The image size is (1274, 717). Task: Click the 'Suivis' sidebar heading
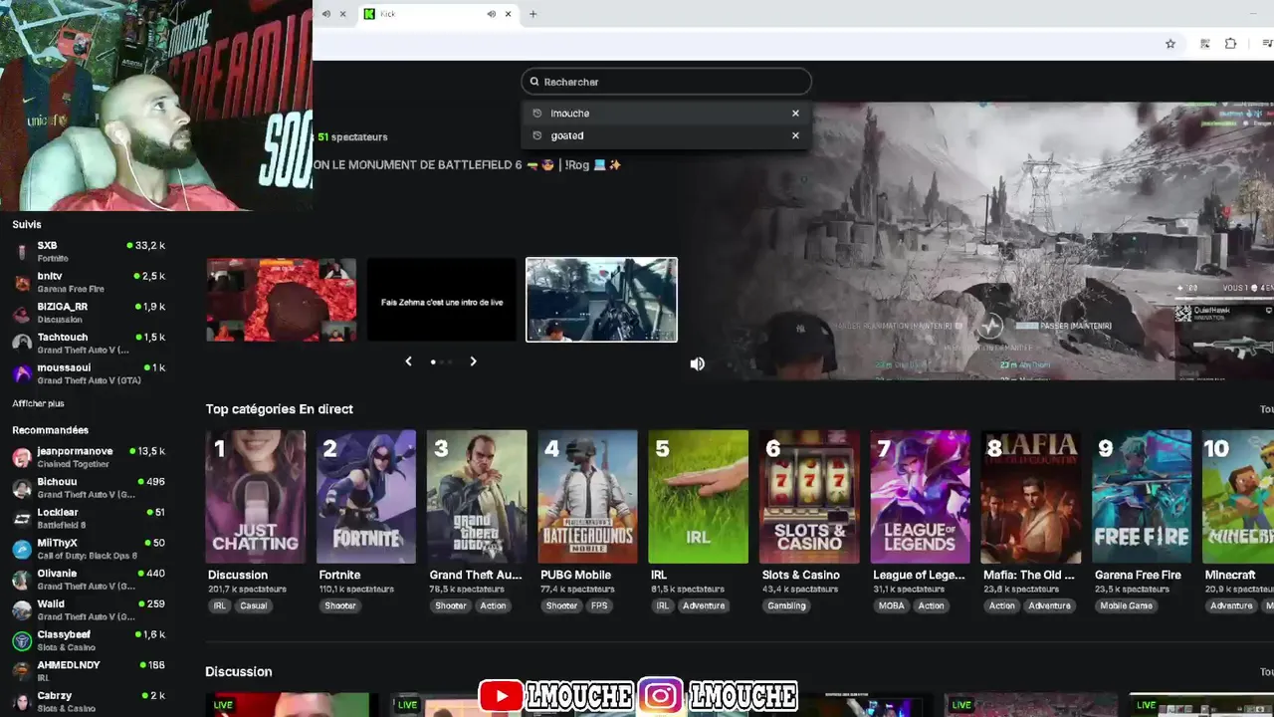27,225
